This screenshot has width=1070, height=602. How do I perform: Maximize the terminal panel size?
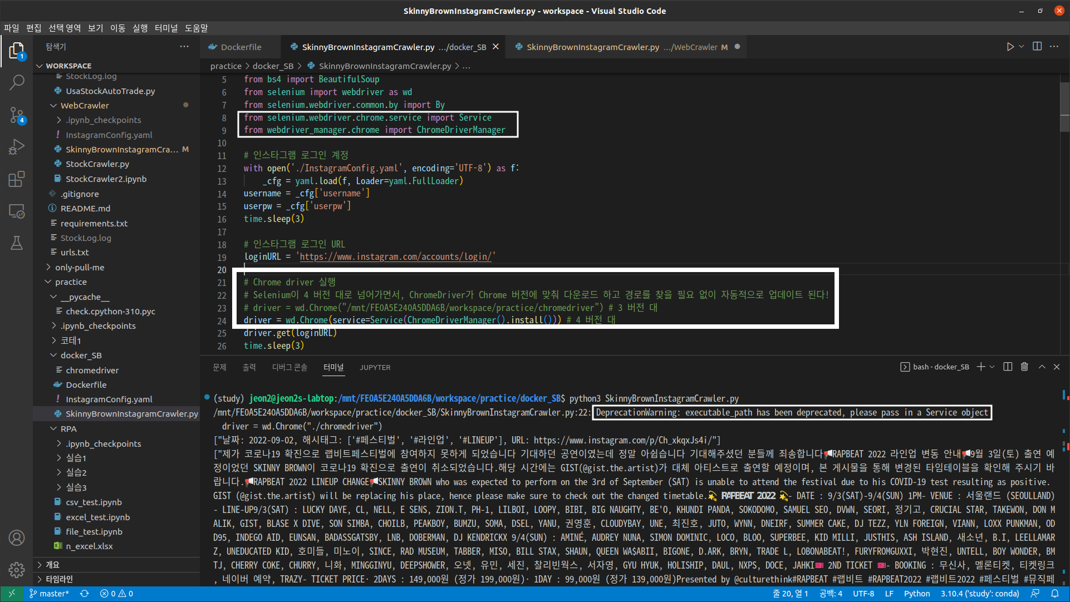click(1042, 367)
